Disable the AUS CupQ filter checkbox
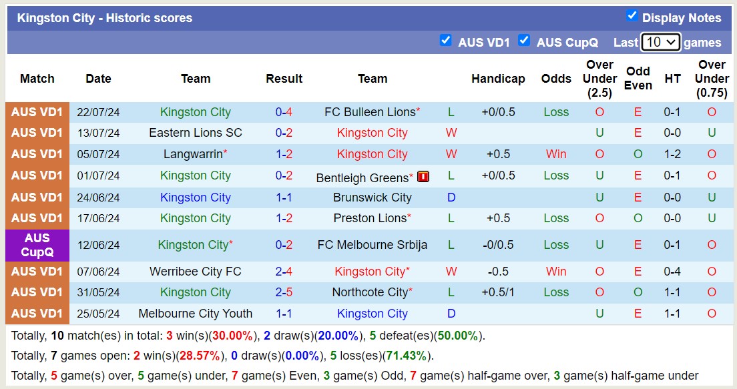This screenshot has width=737, height=389. pyautogui.click(x=525, y=41)
